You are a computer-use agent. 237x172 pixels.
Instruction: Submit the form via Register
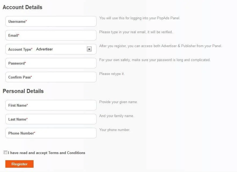pos(19,164)
